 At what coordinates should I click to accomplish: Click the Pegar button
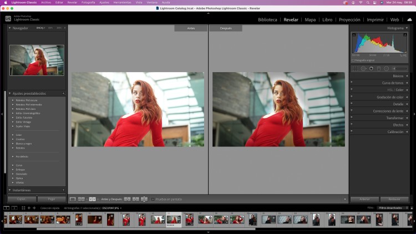(x=52, y=199)
